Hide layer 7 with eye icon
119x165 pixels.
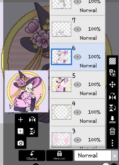pos(78,29)
